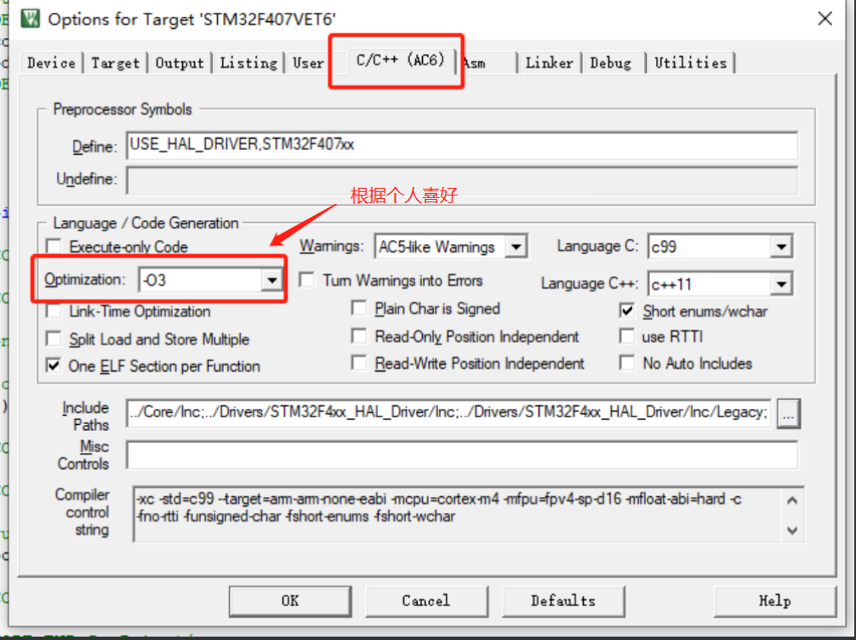Check Split Load and Store Multiple
This screenshot has width=856, height=640.
click(x=54, y=339)
